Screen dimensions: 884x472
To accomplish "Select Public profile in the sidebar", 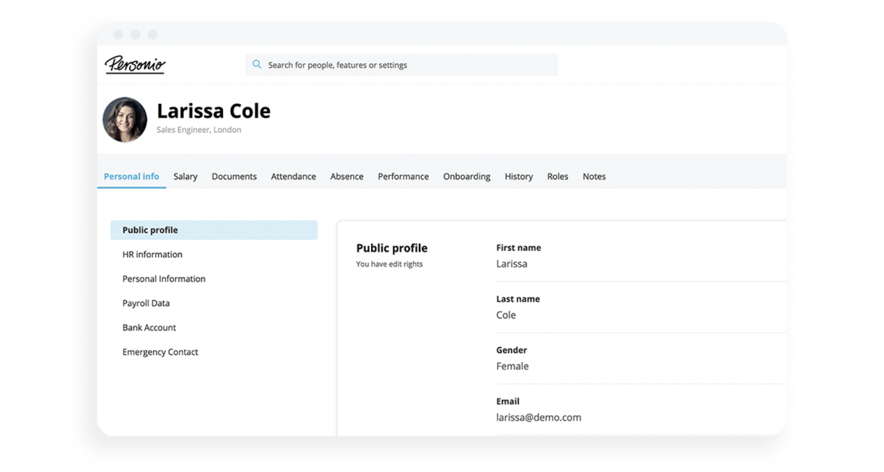I will [x=214, y=230].
